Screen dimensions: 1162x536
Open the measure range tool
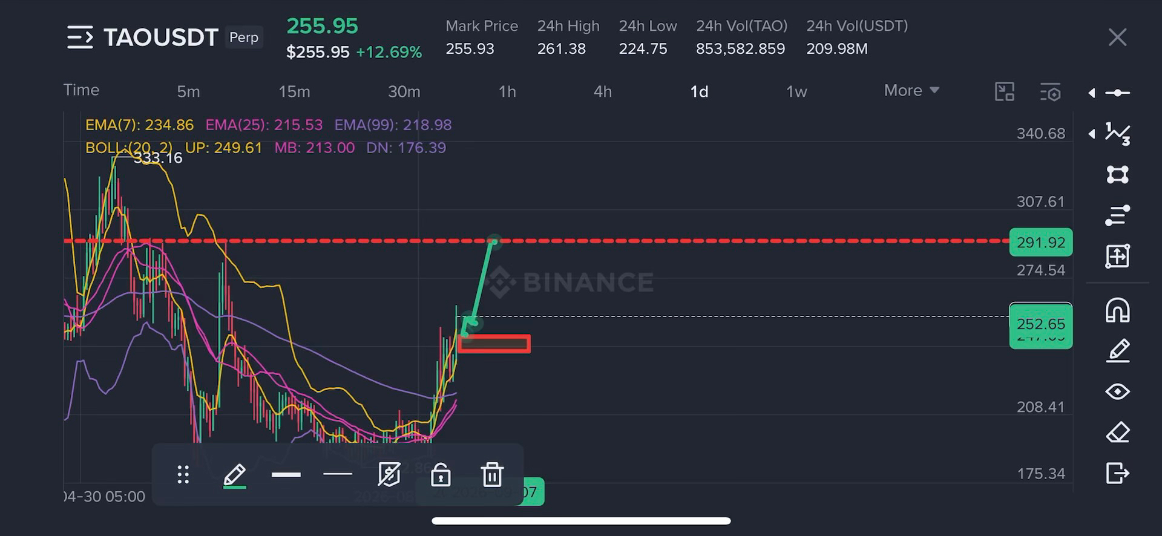[x=1118, y=256]
